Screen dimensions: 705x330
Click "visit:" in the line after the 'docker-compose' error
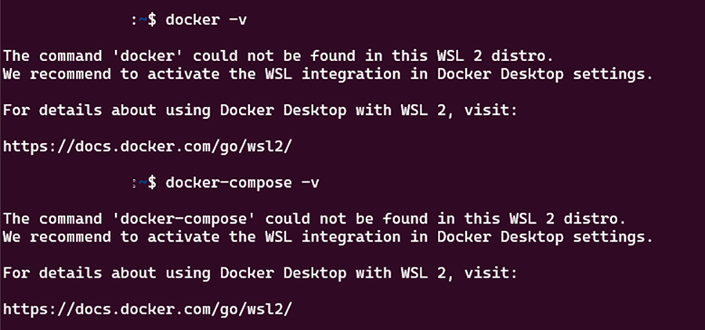click(489, 272)
